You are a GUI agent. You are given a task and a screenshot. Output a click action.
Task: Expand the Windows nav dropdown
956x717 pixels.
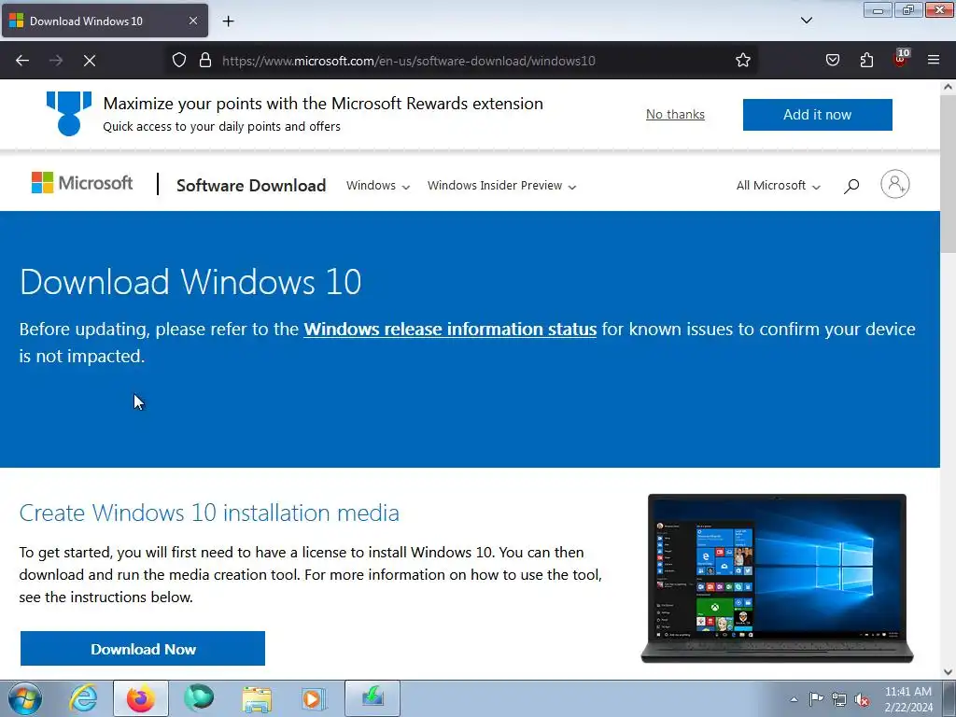[378, 186]
